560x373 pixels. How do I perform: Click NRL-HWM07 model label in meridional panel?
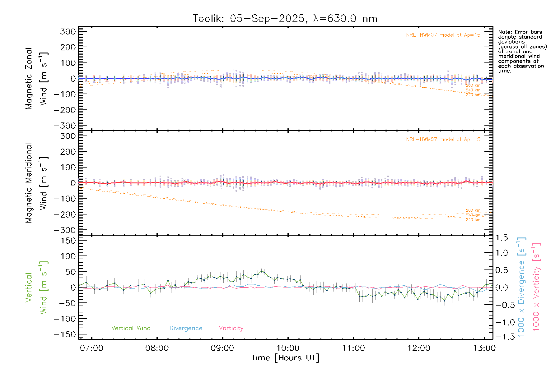pyautogui.click(x=443, y=139)
